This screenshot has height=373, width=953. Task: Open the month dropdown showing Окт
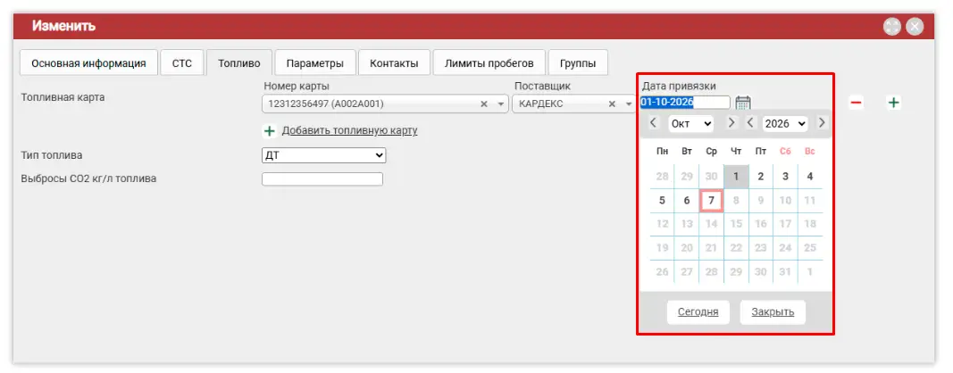coord(691,123)
